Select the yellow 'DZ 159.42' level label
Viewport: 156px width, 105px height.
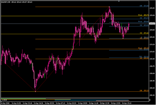tap(144, 33)
